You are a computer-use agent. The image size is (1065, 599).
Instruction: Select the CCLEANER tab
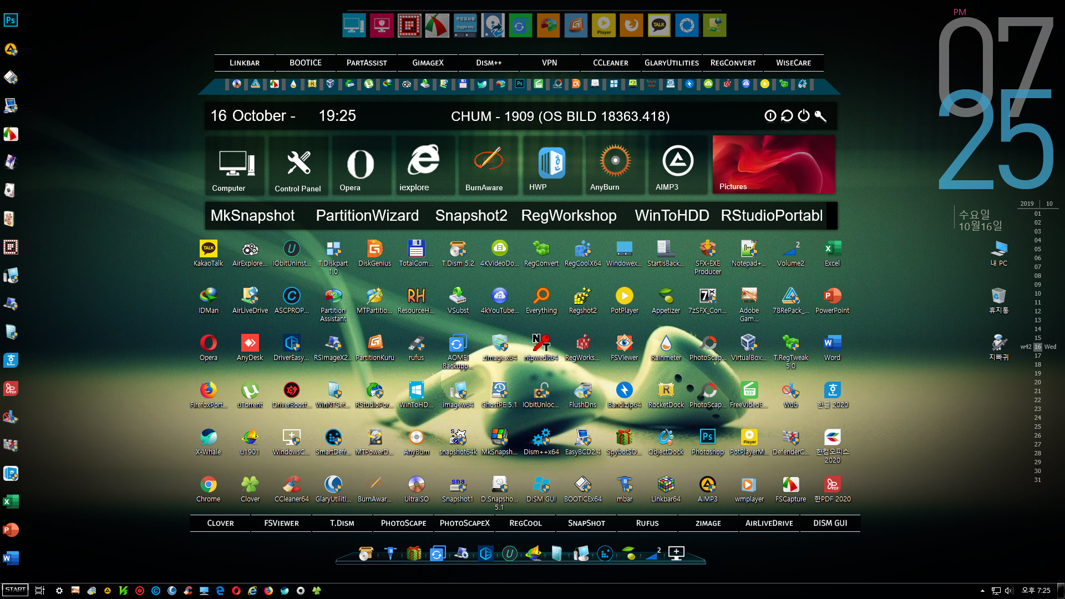click(611, 63)
